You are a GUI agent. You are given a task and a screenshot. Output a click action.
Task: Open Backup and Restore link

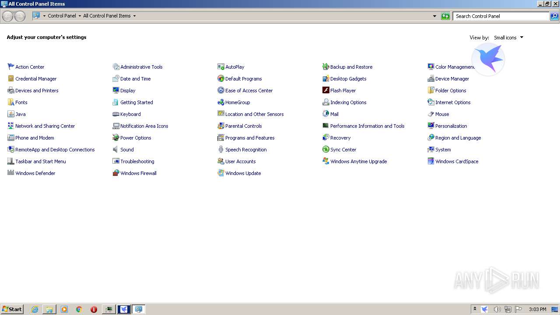[x=351, y=67]
